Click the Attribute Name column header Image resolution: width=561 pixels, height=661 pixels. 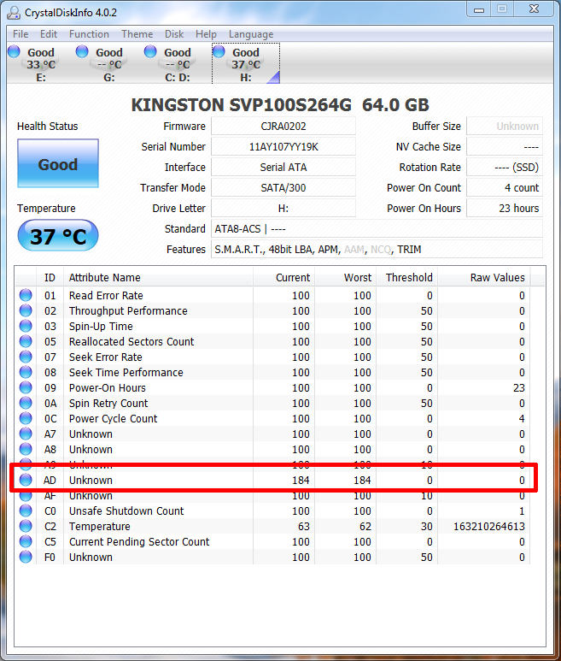pos(158,277)
